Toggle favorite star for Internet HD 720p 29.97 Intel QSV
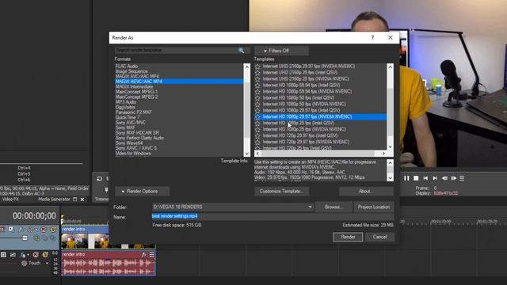Viewport: 507px width, 285px height. tap(257, 135)
